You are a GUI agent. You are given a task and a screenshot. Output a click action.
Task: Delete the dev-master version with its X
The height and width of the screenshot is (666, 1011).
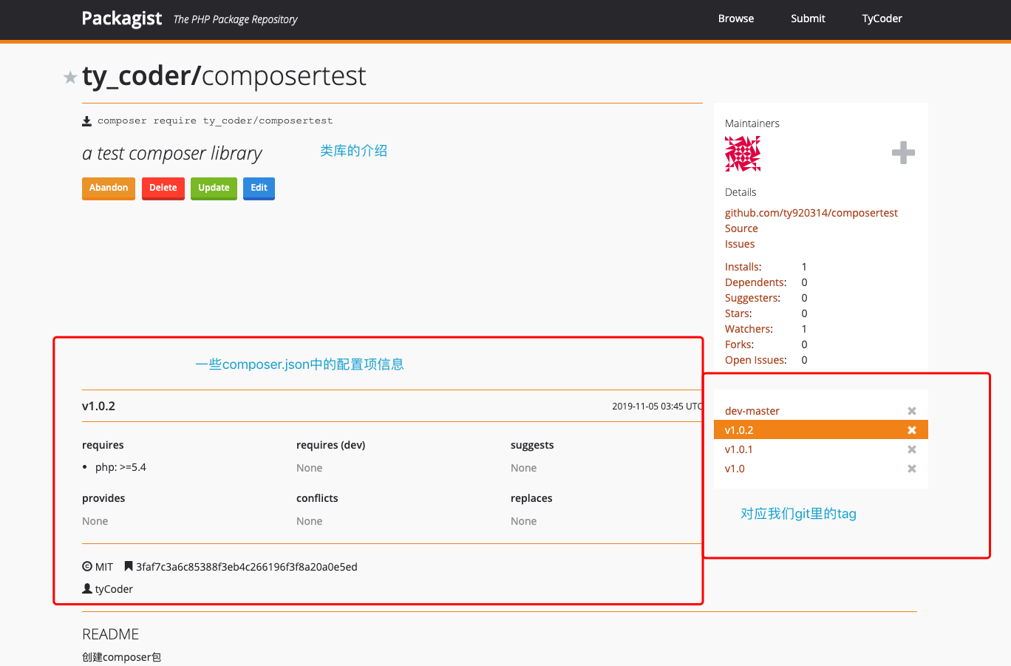(x=912, y=411)
